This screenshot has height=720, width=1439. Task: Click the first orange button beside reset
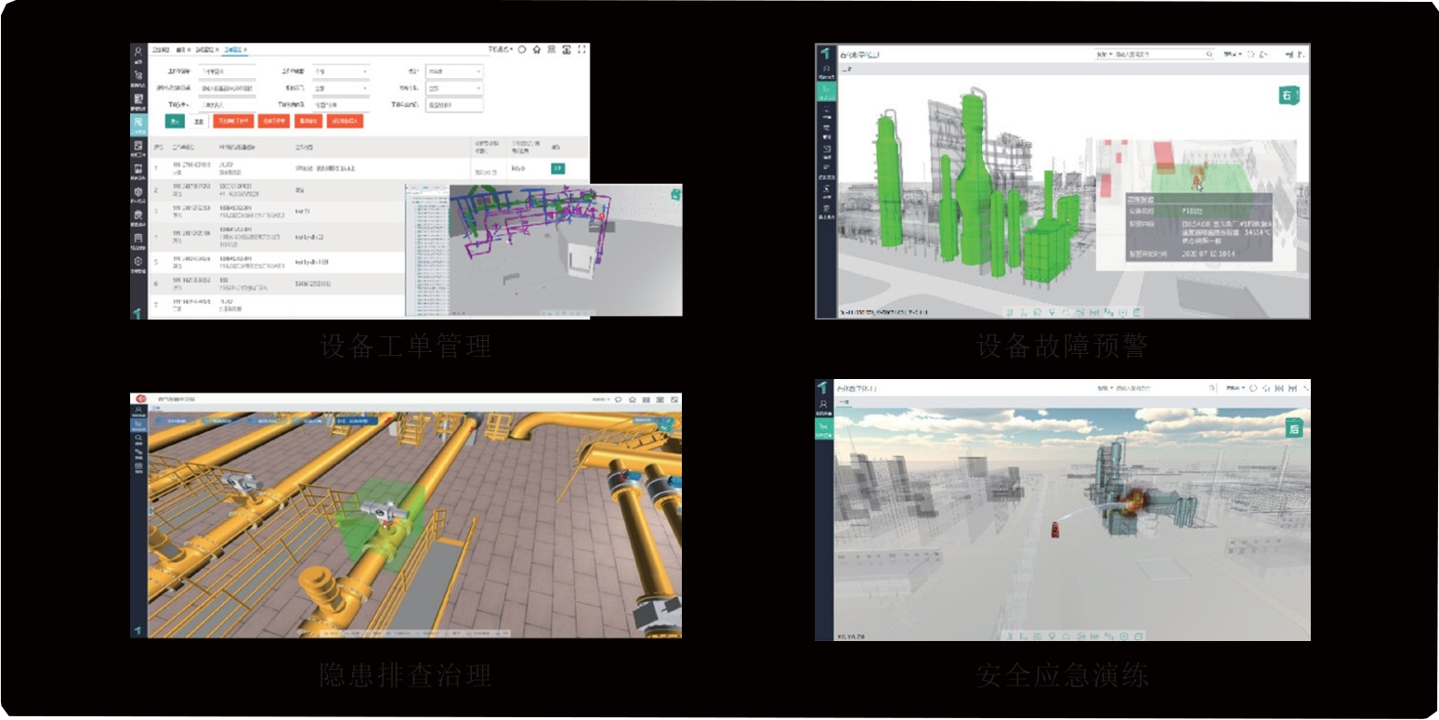[x=231, y=121]
